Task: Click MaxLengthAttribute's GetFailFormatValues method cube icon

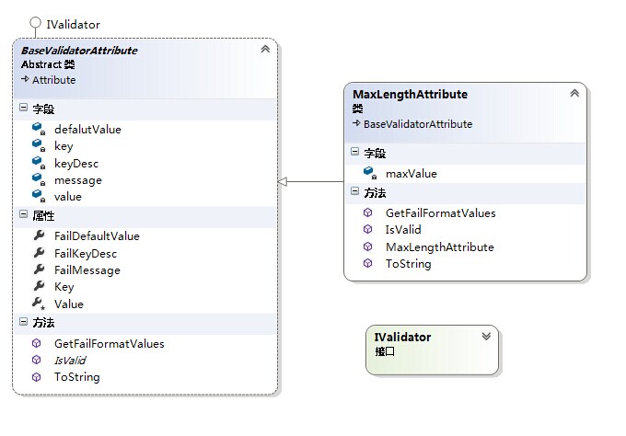Action: tap(367, 212)
